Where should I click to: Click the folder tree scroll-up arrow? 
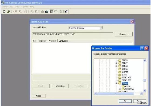pos(145,60)
